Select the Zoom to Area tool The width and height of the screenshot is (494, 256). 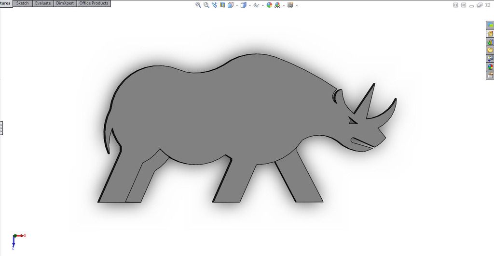[x=206, y=5]
